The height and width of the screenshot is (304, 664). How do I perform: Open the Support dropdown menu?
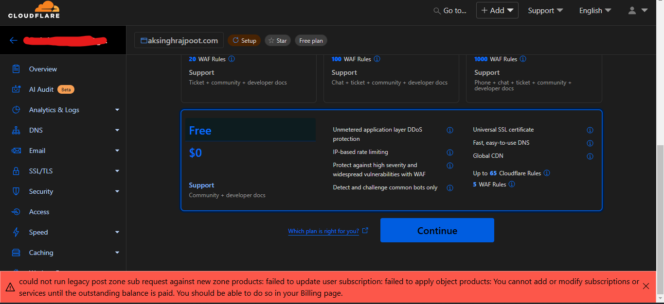(545, 11)
